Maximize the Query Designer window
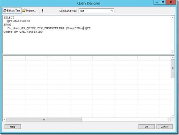This screenshot has width=179, height=135. click(163, 2)
